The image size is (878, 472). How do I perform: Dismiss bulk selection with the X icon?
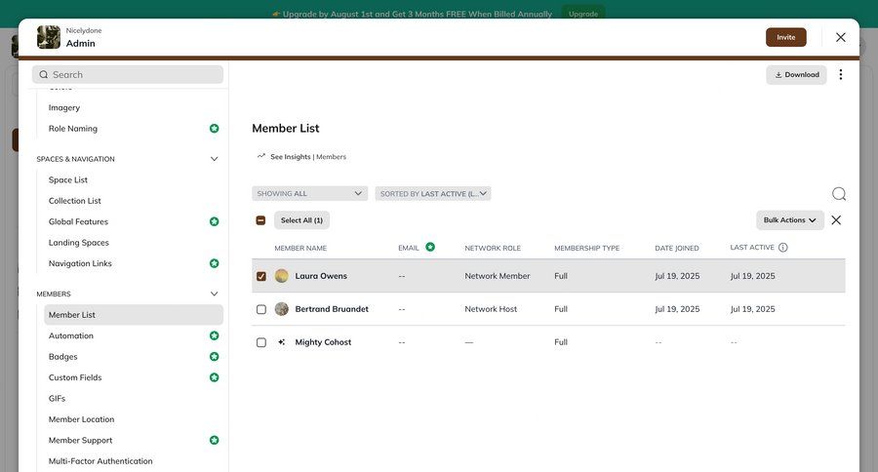coord(836,220)
